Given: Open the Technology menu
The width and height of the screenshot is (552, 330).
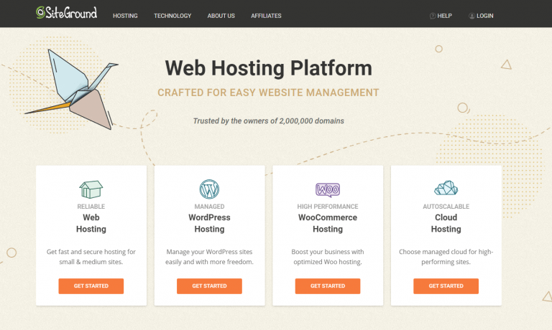Looking at the screenshot, I should point(172,16).
